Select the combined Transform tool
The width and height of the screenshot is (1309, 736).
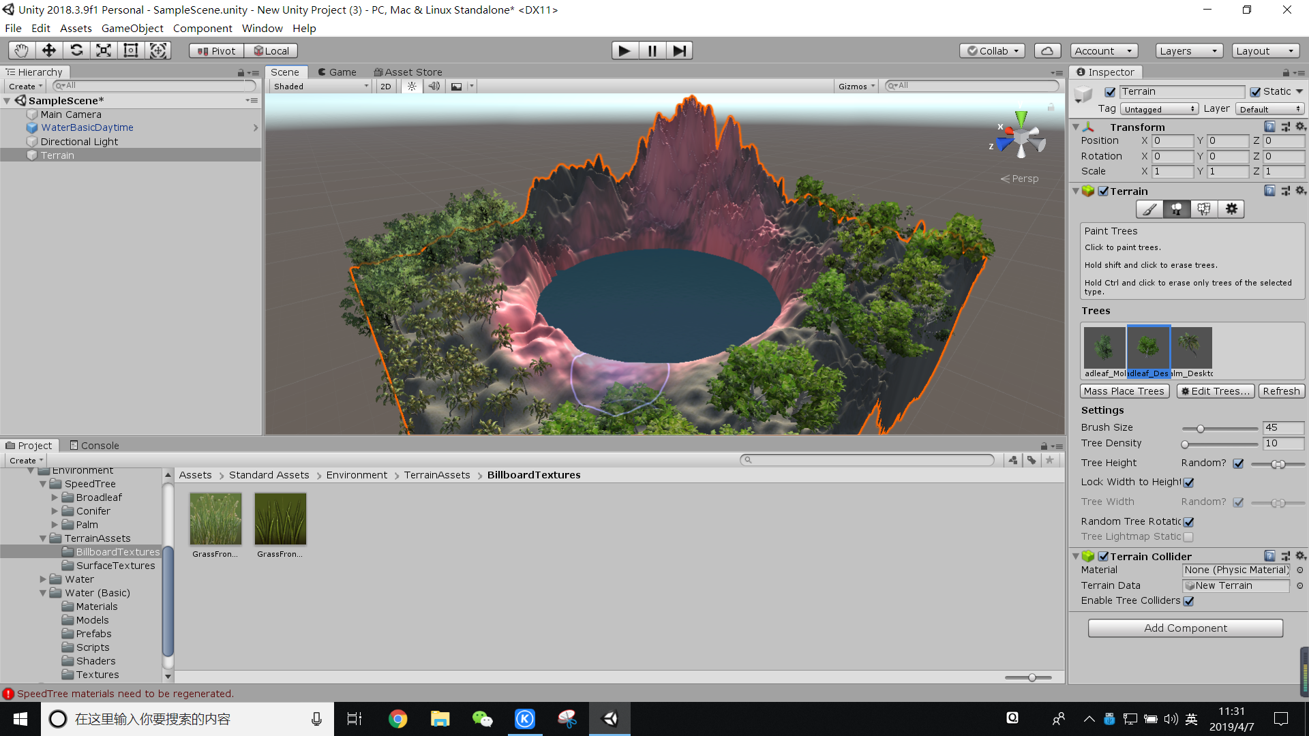(158, 50)
